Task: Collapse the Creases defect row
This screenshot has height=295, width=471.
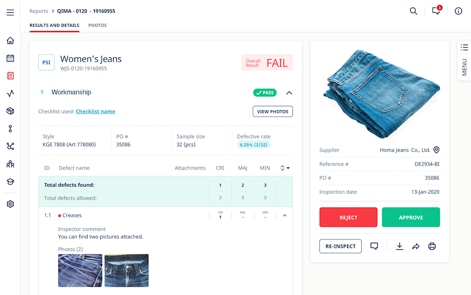Action: coord(285,215)
